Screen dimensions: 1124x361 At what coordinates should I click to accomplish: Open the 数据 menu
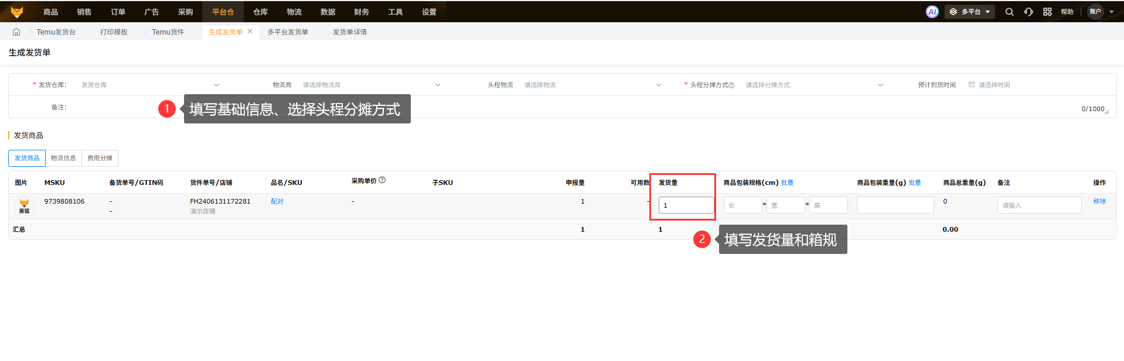pos(328,12)
